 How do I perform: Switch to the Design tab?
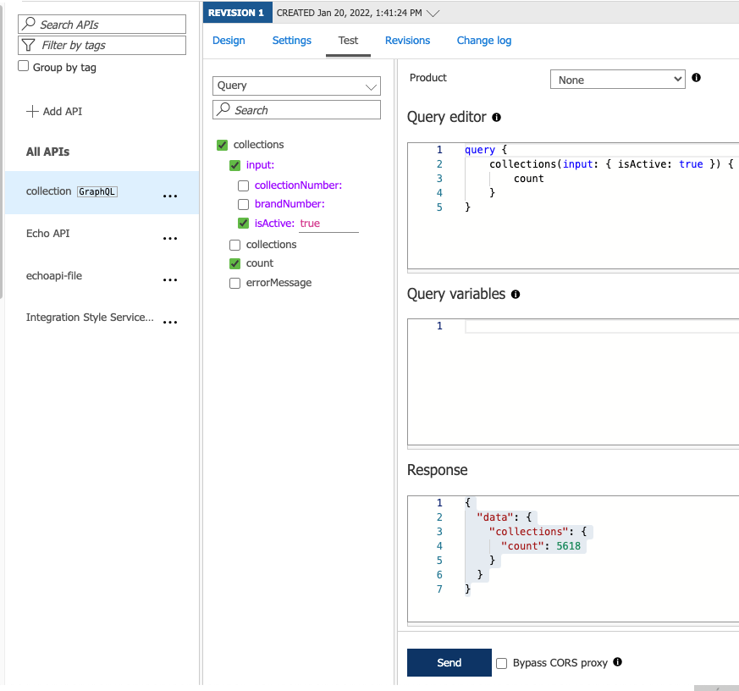click(227, 41)
